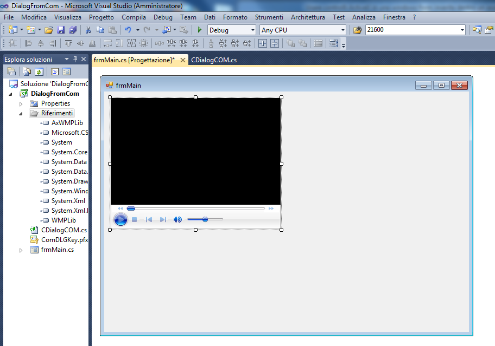Click the Properties icon in Solution Explorer toolbar

pos(11,72)
